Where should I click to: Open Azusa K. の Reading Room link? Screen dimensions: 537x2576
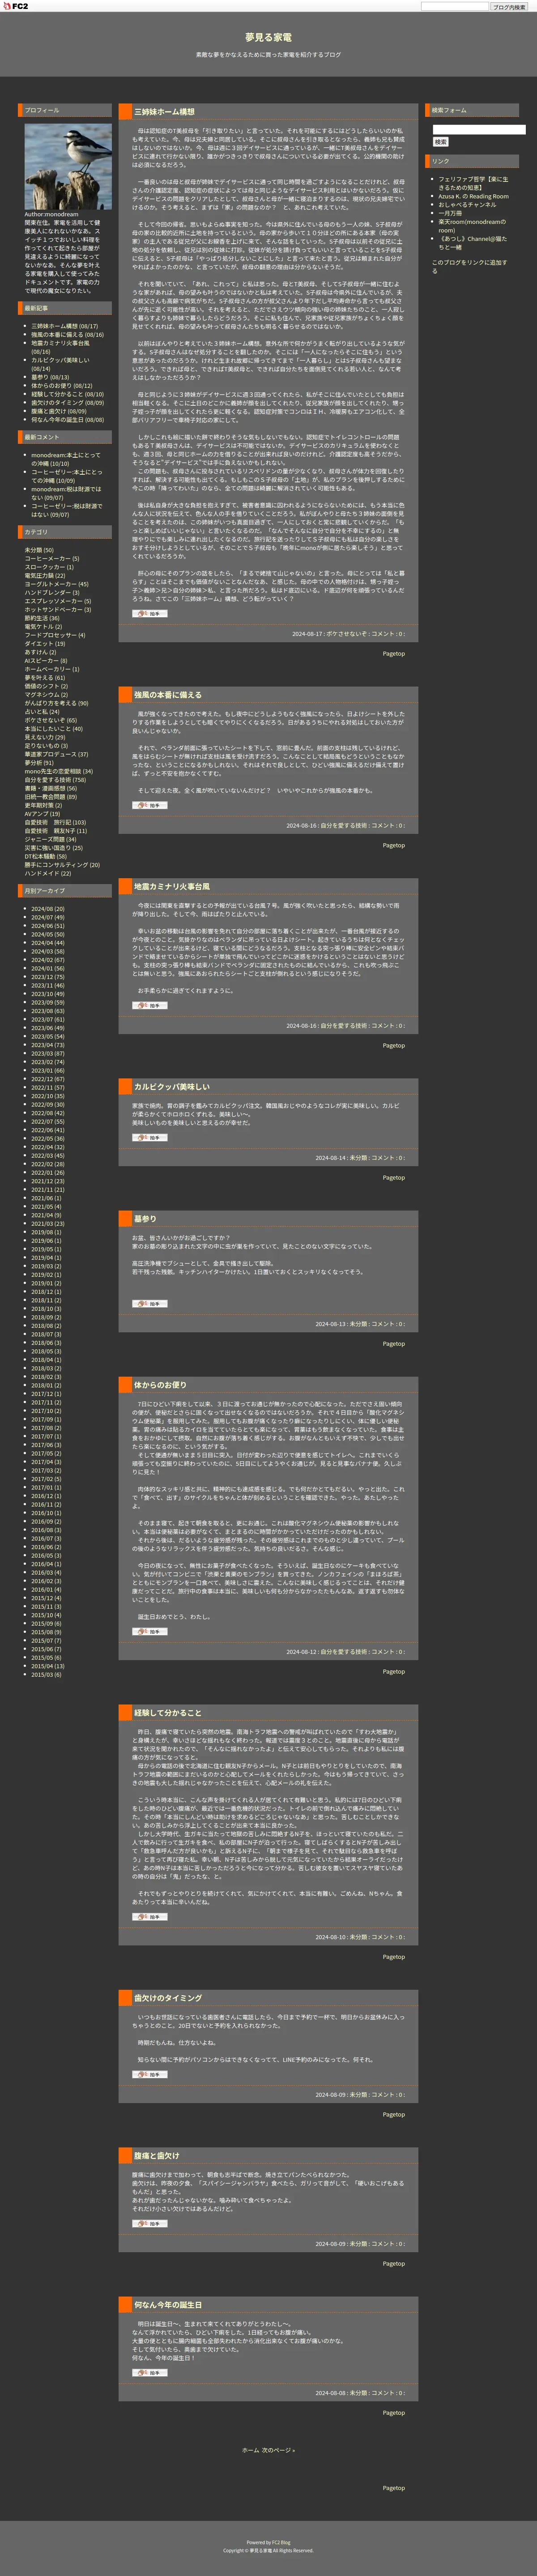[x=473, y=197]
